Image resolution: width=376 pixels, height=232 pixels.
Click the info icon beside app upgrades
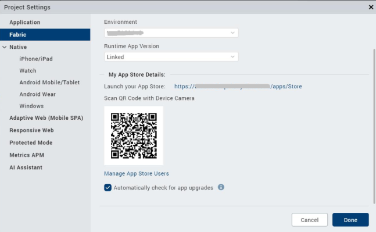[x=221, y=187]
